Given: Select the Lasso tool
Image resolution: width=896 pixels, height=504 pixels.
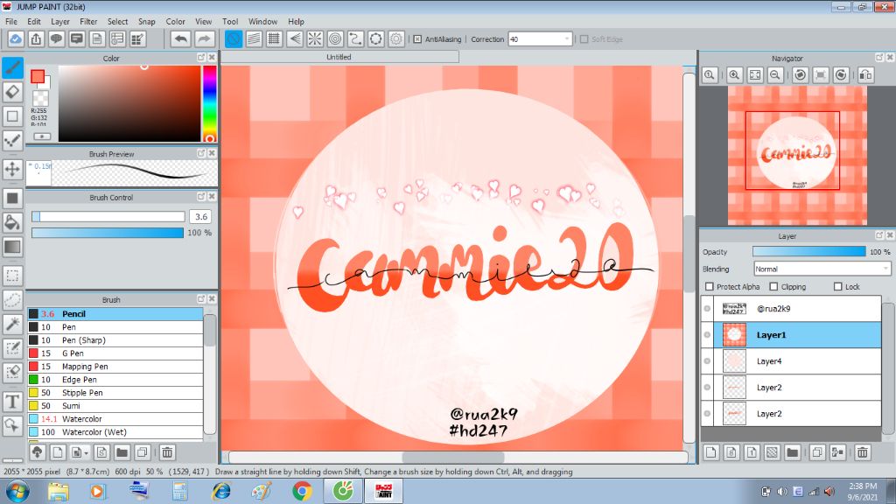Looking at the screenshot, I should pyautogui.click(x=12, y=299).
